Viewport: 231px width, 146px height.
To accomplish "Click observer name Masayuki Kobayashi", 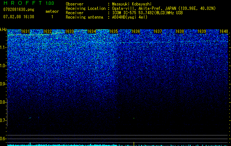I will pyautogui.click(x=132, y=4).
